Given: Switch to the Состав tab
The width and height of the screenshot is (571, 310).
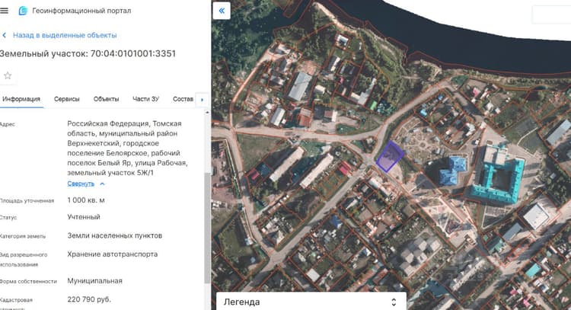Looking at the screenshot, I should (x=183, y=99).
